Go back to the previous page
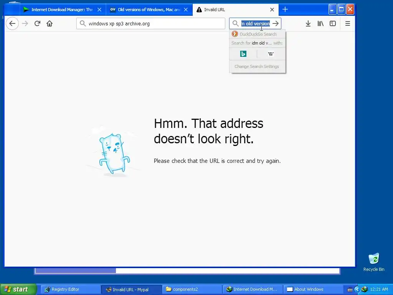 pos(12,23)
